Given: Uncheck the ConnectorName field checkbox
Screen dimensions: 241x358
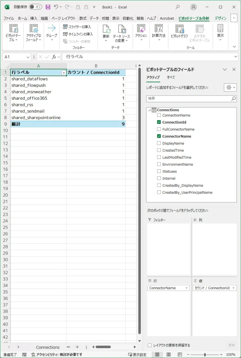Looking at the screenshot, I should click(159, 136).
